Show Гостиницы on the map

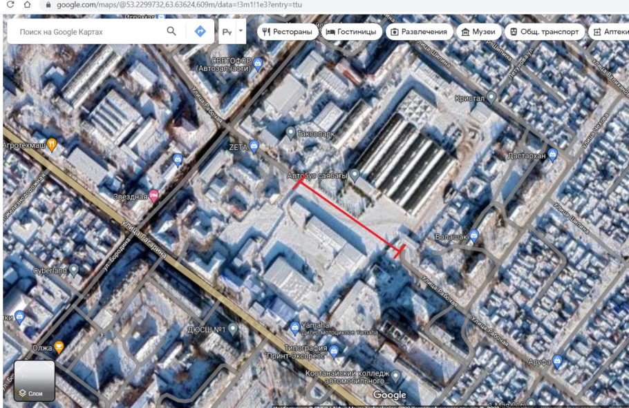350,32
